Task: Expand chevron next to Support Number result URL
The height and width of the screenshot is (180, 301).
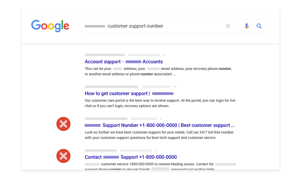Action: [x=161, y=118]
